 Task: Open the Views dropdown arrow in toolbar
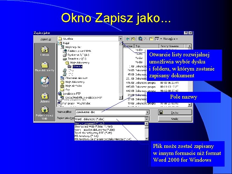click(x=161, y=39)
